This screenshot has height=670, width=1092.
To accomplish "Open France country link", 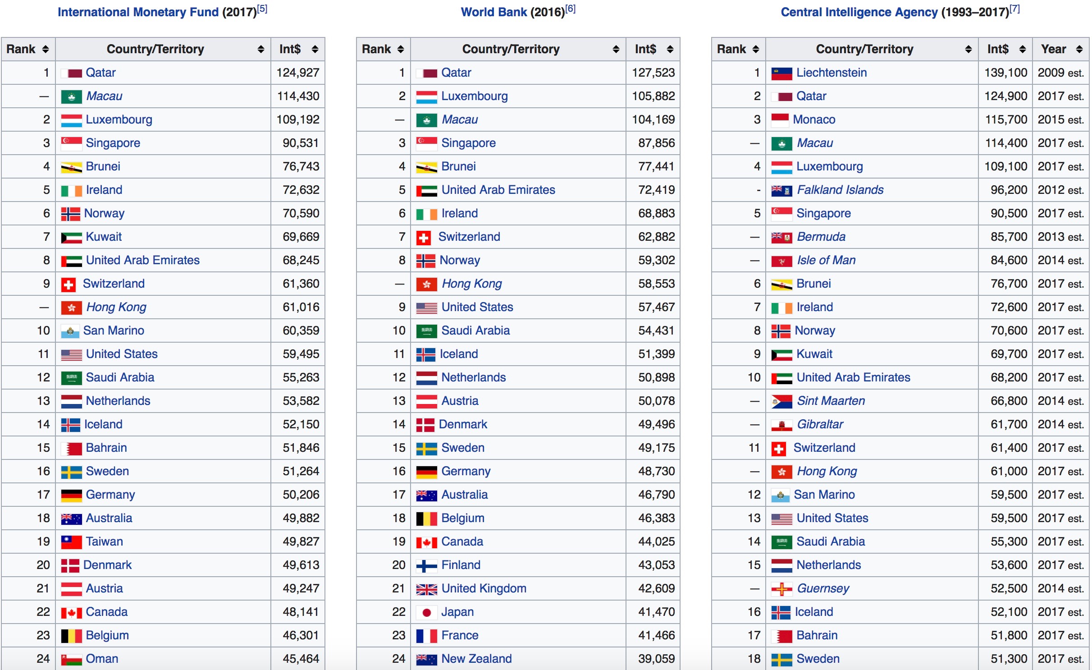I will tap(460, 635).
